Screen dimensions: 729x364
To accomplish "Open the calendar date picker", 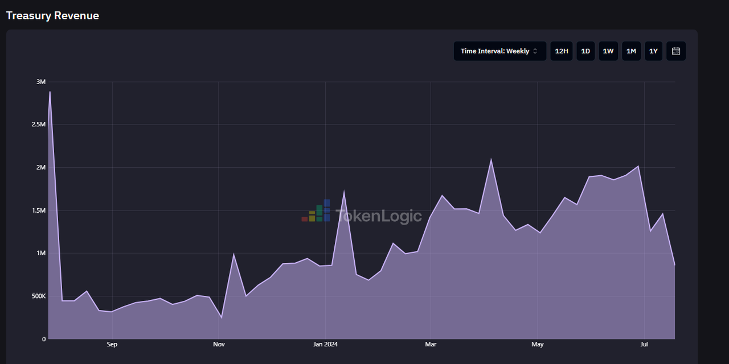I will point(676,51).
